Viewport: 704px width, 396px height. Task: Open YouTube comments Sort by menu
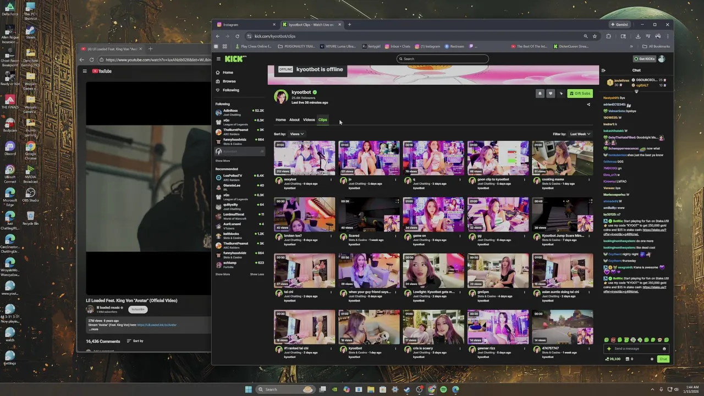click(135, 341)
